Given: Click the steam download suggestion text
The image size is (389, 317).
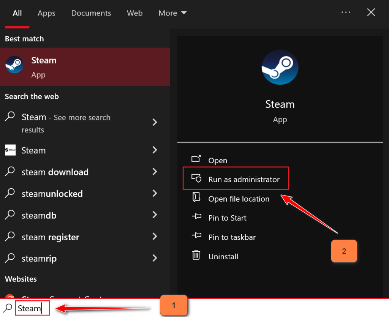Looking at the screenshot, I should coord(55,172).
